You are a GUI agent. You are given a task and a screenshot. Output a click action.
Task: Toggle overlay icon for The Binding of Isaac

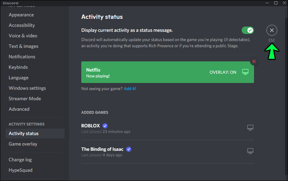pos(250,151)
